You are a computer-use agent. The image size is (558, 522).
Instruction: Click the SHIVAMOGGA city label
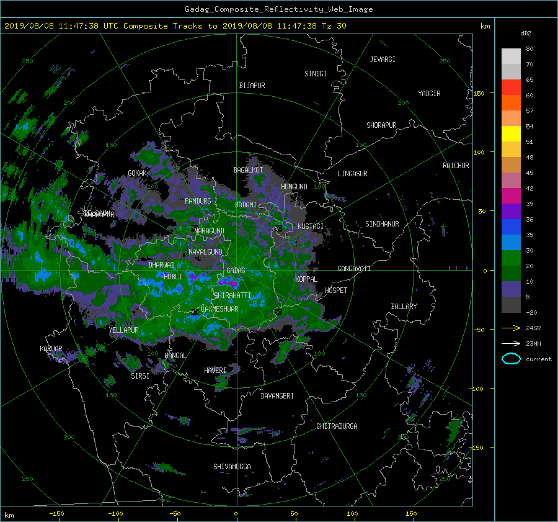[232, 466]
